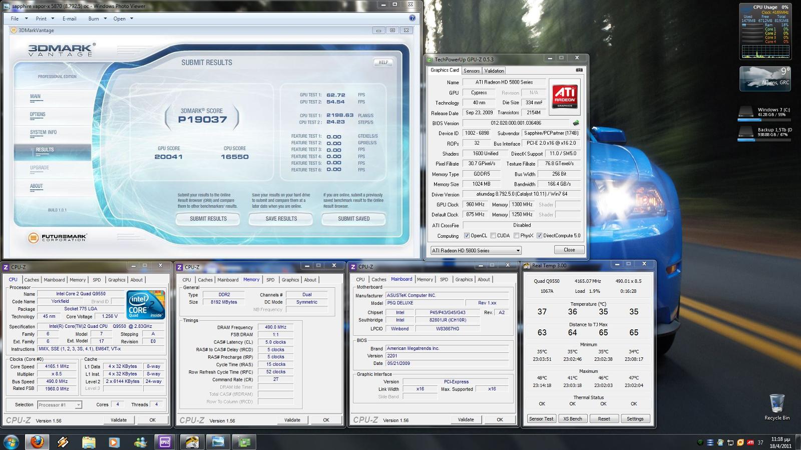Screen dimensions: 801x450
Task: Click network monitor tray icon
Action: [730, 442]
